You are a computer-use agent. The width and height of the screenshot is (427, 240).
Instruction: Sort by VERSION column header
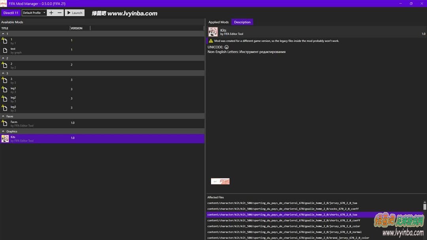pos(80,28)
